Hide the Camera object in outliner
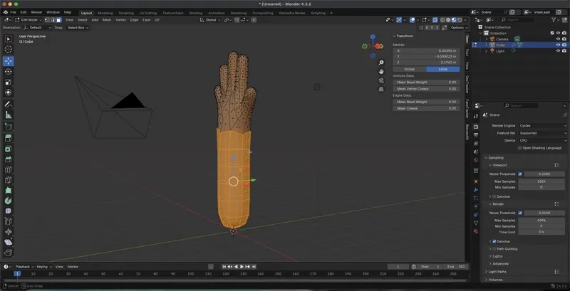This screenshot has width=570, height=291. (558, 38)
